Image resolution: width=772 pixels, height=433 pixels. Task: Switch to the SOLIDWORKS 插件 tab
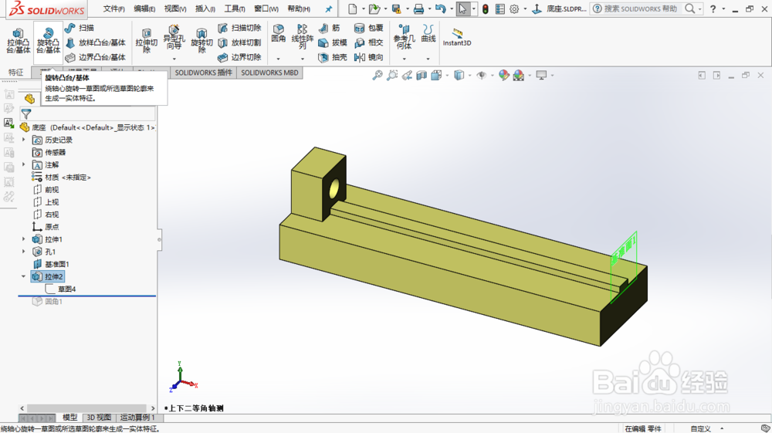(203, 73)
